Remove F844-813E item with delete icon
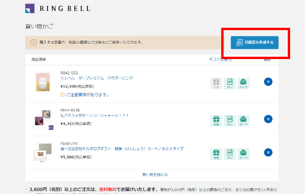The width and height of the screenshot is (305, 194). (x=268, y=119)
